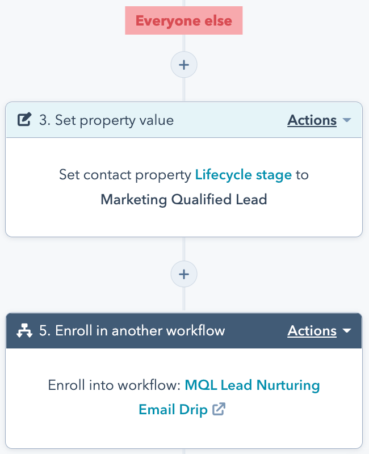
Task: Open the MQL Lead Nurturing workflow link
Action: (252, 385)
